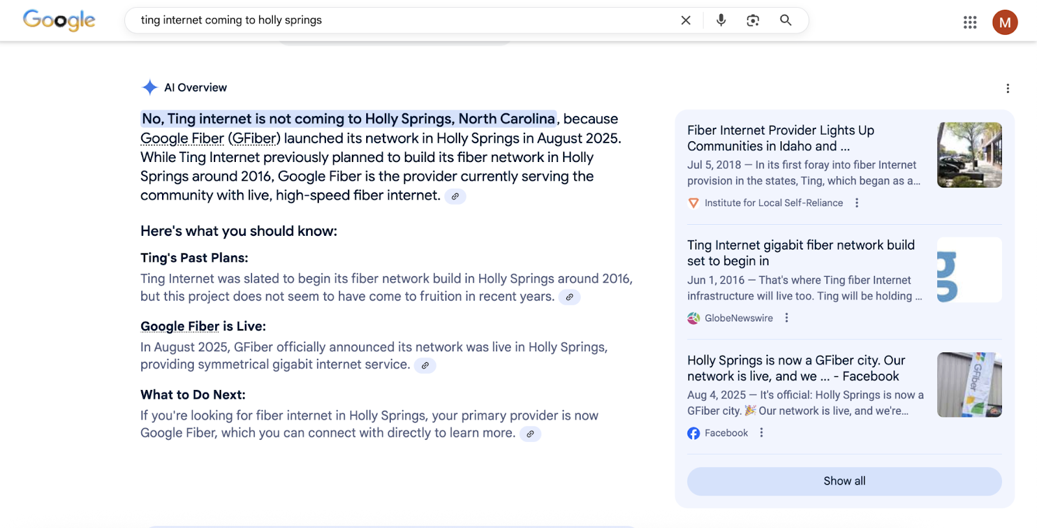The image size is (1037, 528).
Task: Open the link chip after the first AI paragraph
Action: tap(456, 196)
